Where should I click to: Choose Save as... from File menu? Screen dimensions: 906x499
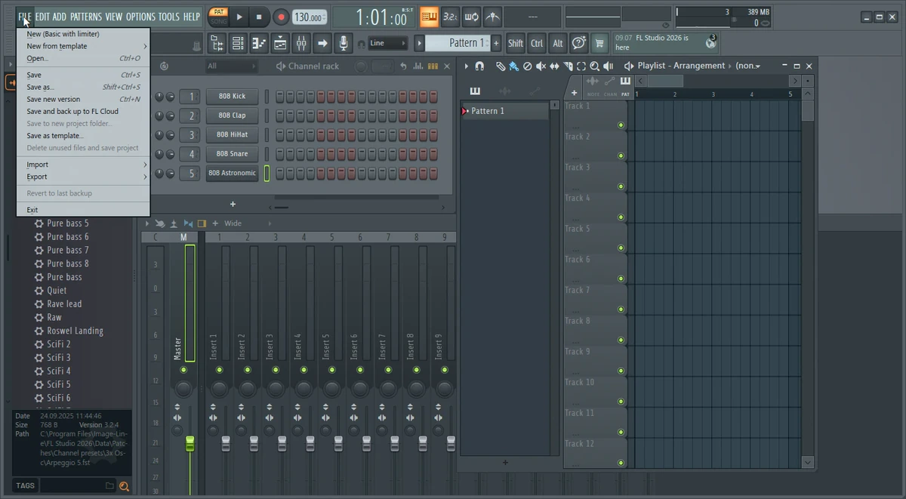tap(83, 87)
